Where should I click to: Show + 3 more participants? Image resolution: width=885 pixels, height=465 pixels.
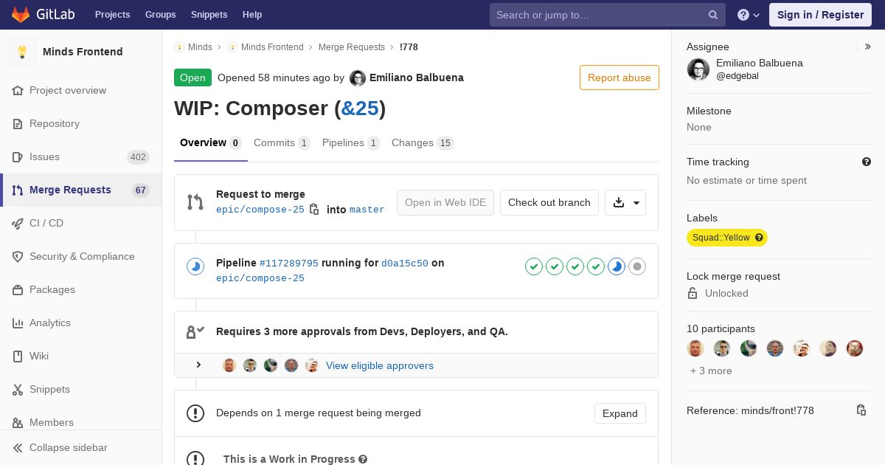click(x=711, y=371)
